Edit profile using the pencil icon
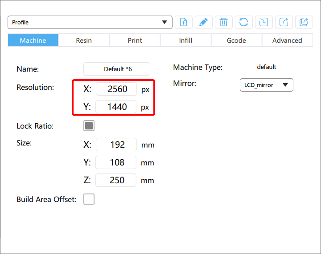321x254 pixels. pyautogui.click(x=203, y=22)
